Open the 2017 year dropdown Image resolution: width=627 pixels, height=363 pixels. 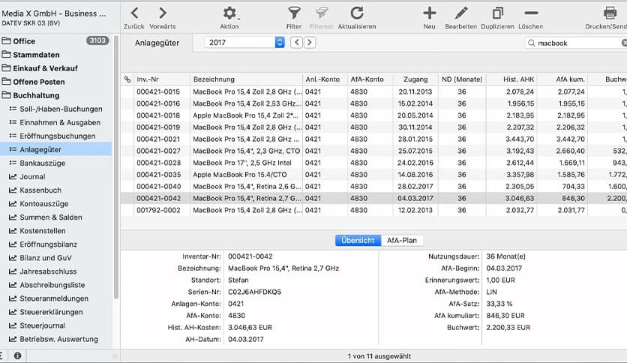coord(244,43)
